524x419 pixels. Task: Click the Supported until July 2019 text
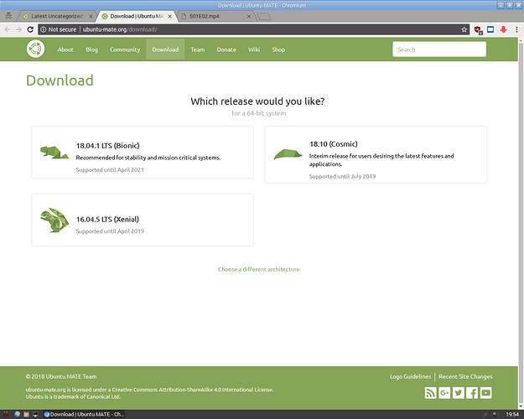click(x=342, y=177)
